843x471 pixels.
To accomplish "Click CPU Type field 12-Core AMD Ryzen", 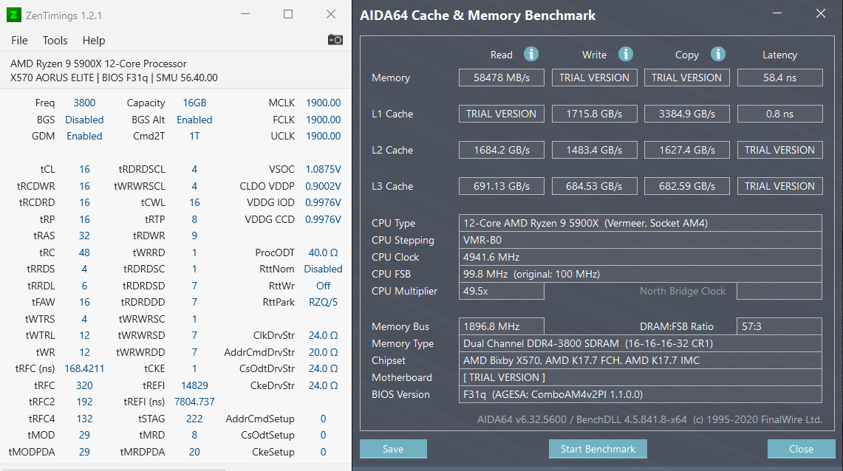I will [x=640, y=223].
